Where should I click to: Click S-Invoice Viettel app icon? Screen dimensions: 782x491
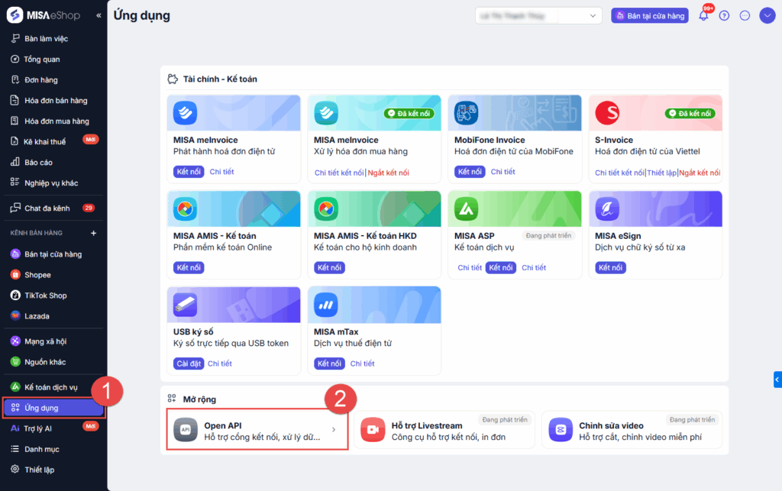click(607, 113)
